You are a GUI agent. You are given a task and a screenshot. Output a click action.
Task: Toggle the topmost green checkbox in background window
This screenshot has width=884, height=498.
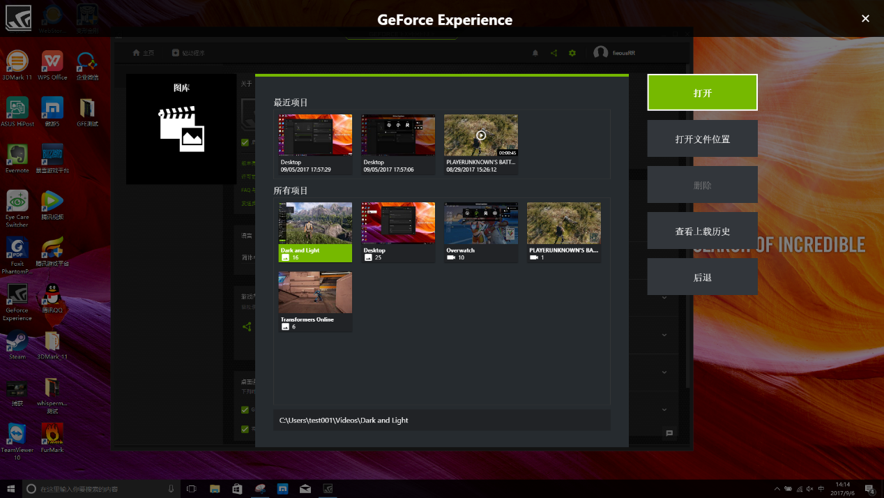point(245,142)
